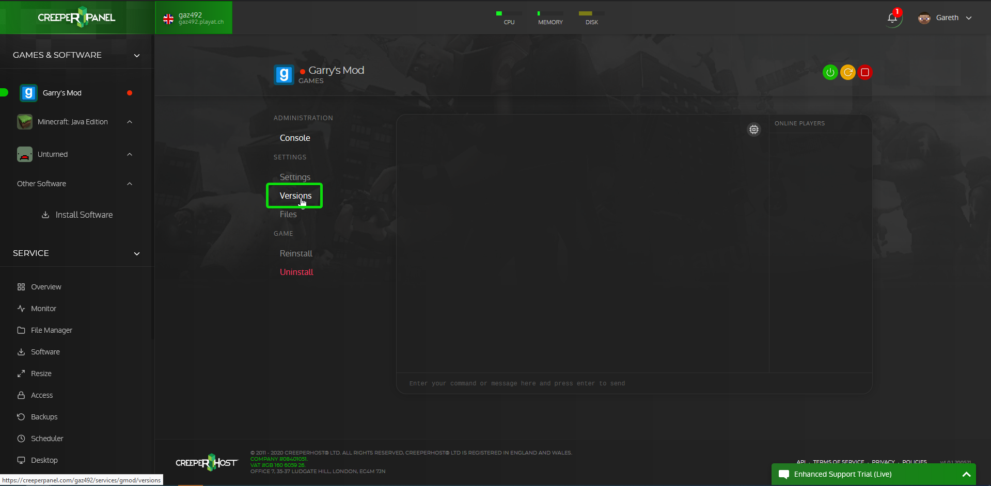Collapse the Service section

click(137, 253)
